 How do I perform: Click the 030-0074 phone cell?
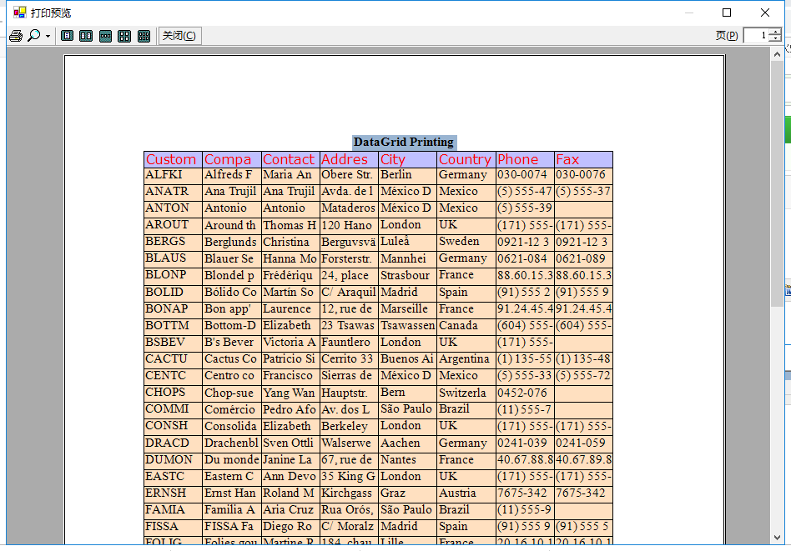pyautogui.click(x=524, y=175)
